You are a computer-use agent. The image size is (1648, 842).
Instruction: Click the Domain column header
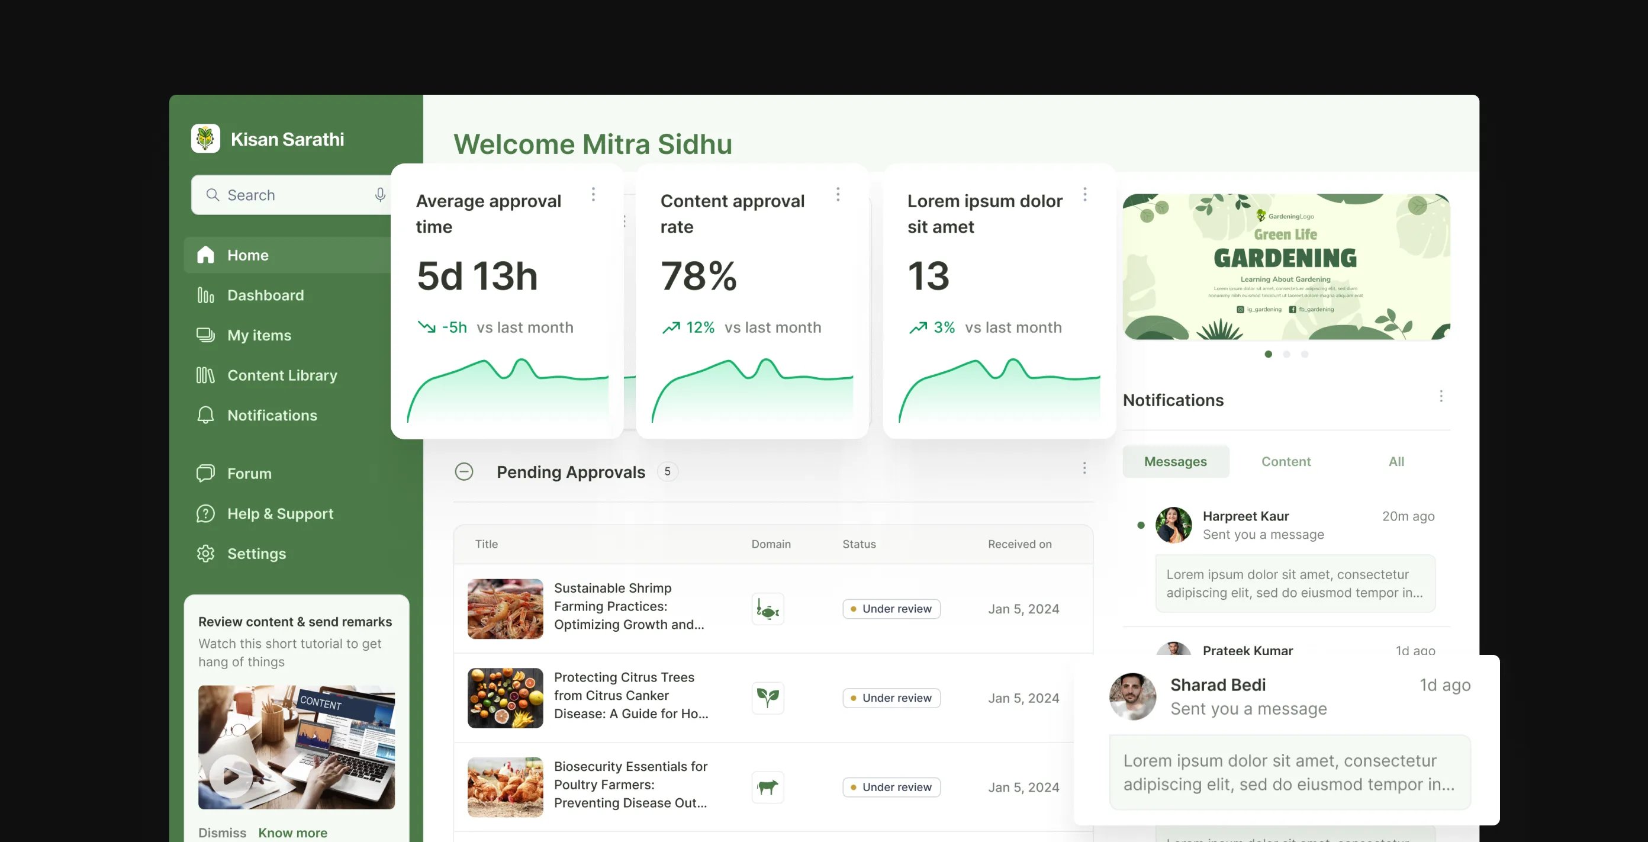771,544
